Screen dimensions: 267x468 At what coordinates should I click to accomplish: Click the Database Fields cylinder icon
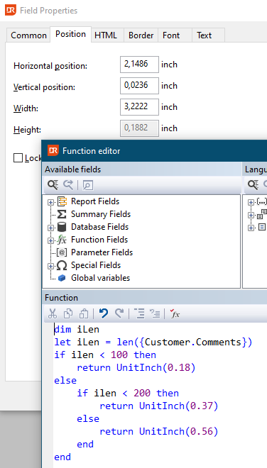(x=62, y=227)
